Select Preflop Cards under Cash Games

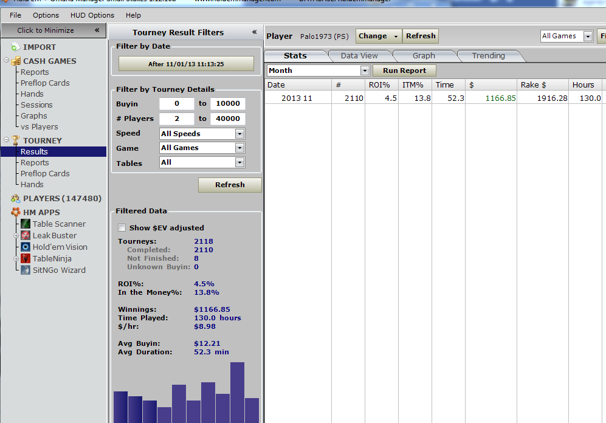(x=45, y=83)
